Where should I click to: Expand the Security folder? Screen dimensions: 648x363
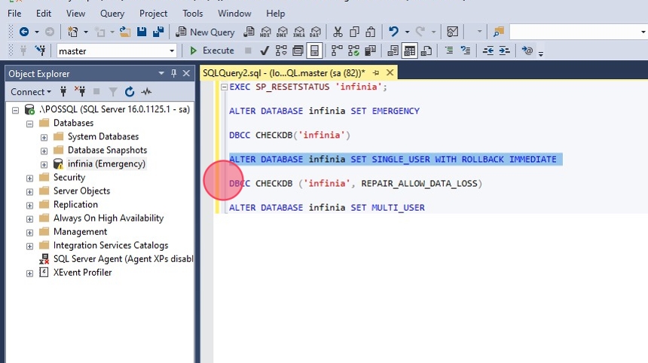pos(29,178)
